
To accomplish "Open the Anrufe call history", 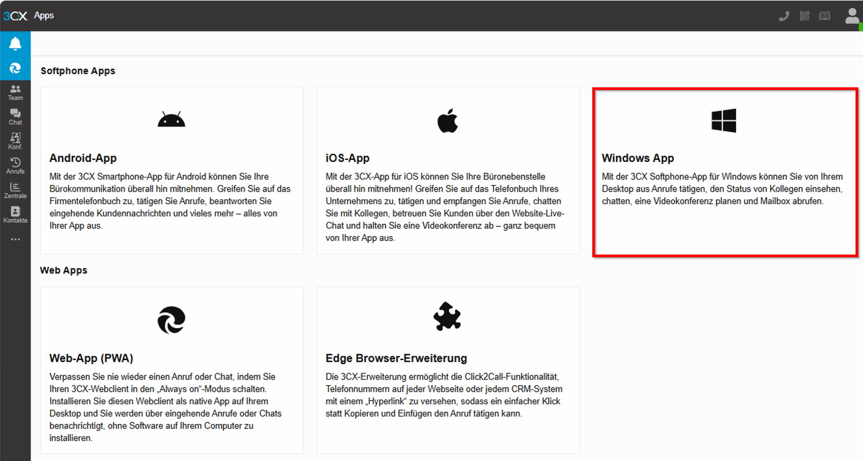I will click(15, 166).
